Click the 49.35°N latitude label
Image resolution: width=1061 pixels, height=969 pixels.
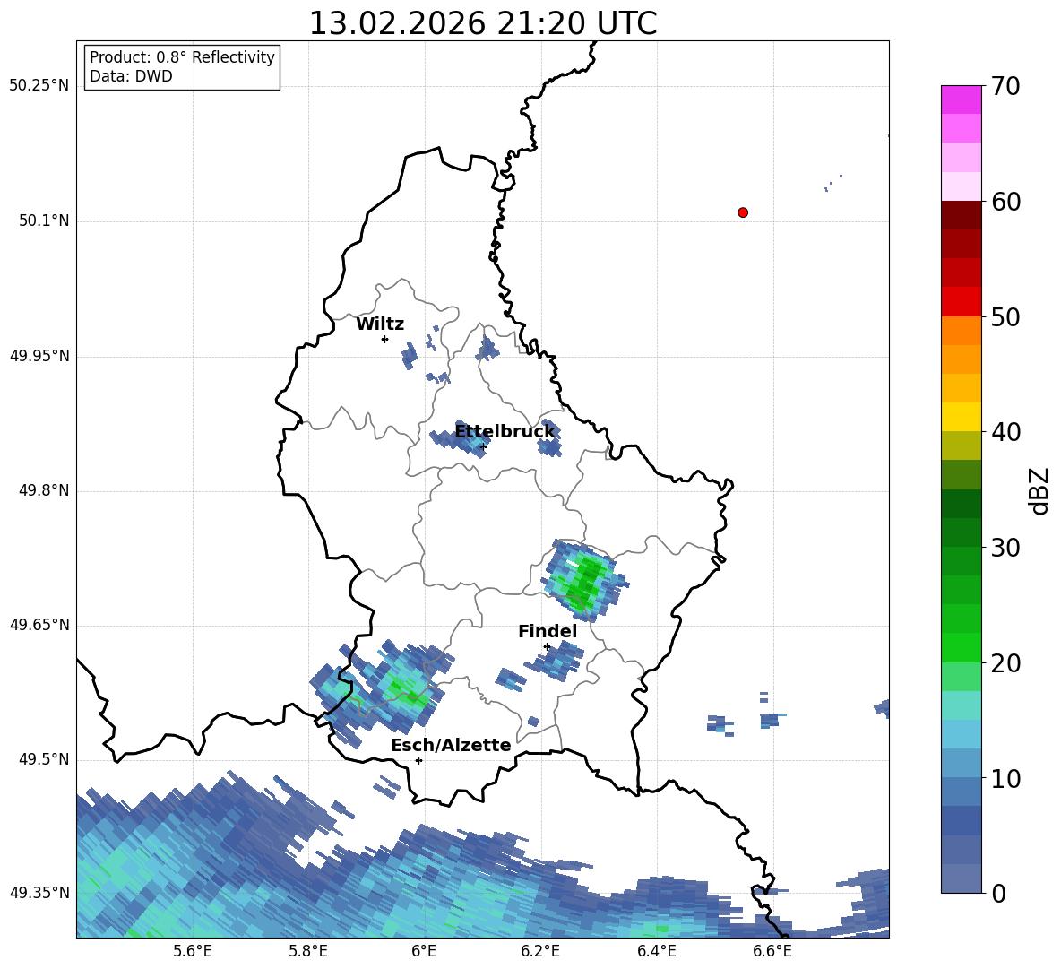[x=39, y=894]
